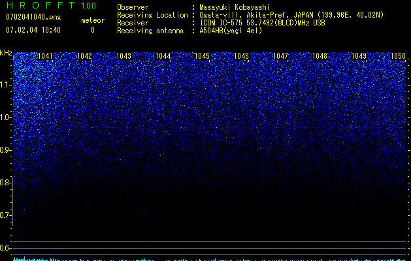Click the ICOM IC-575 53.7492 MHz USB text
The width and height of the screenshot is (411, 261).
pyautogui.click(x=262, y=23)
